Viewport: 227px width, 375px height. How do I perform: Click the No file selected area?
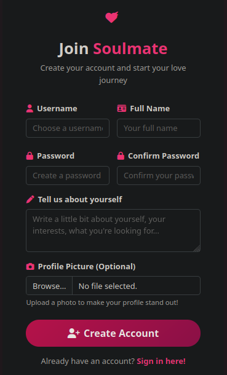coord(136,286)
